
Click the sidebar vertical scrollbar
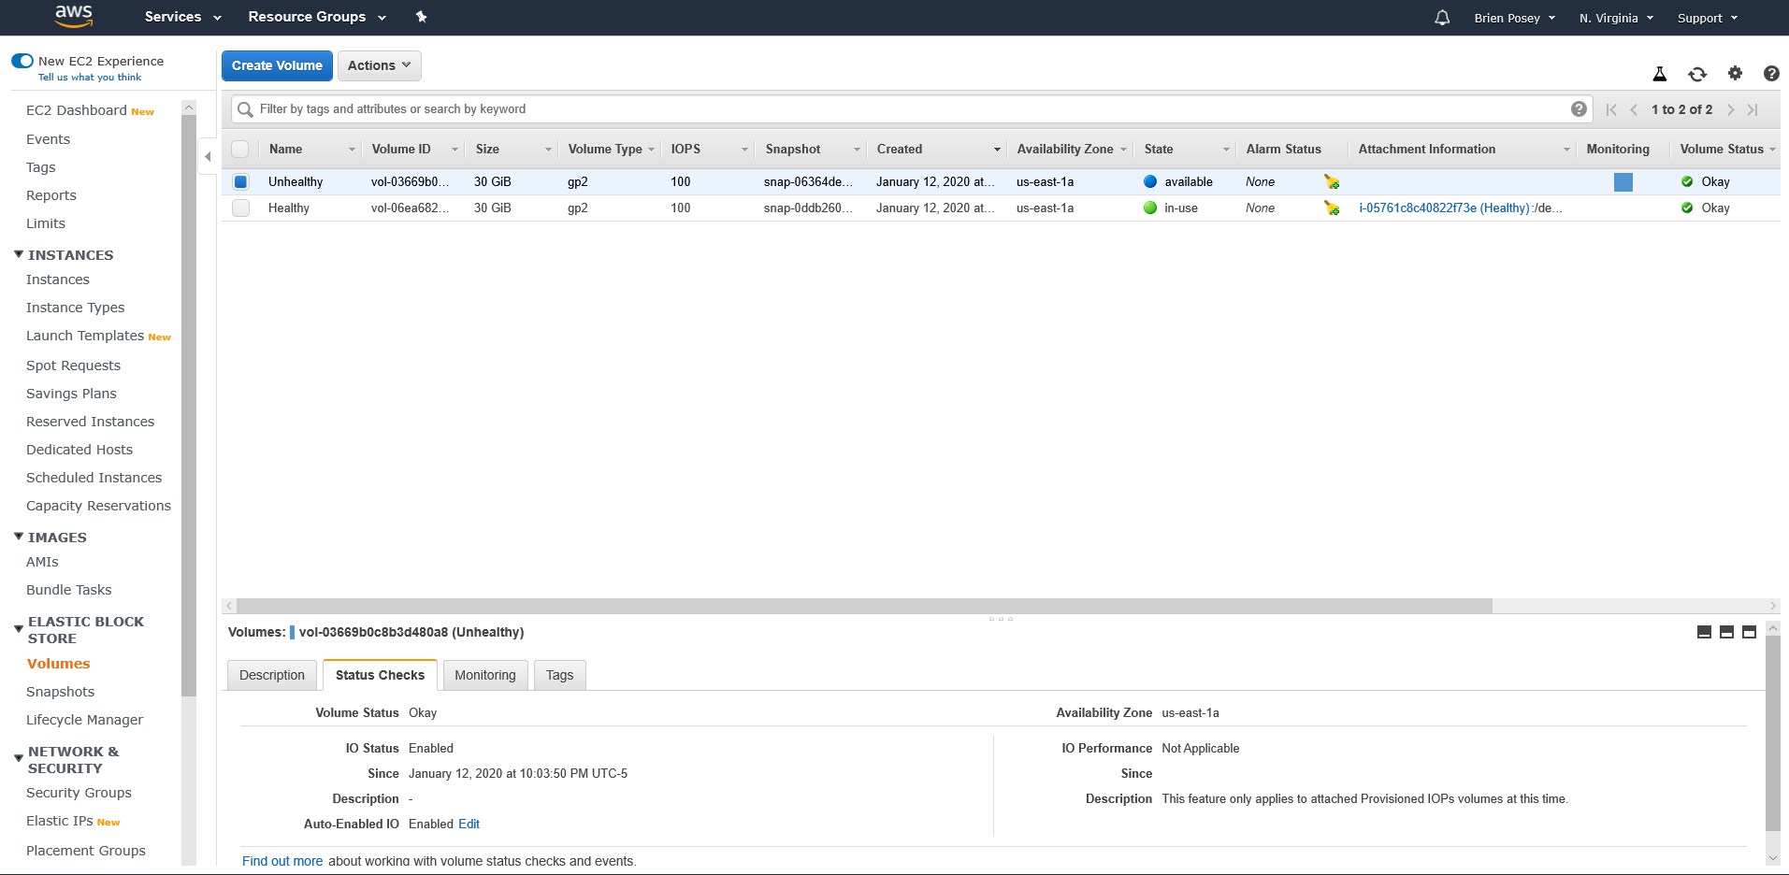coord(189,405)
